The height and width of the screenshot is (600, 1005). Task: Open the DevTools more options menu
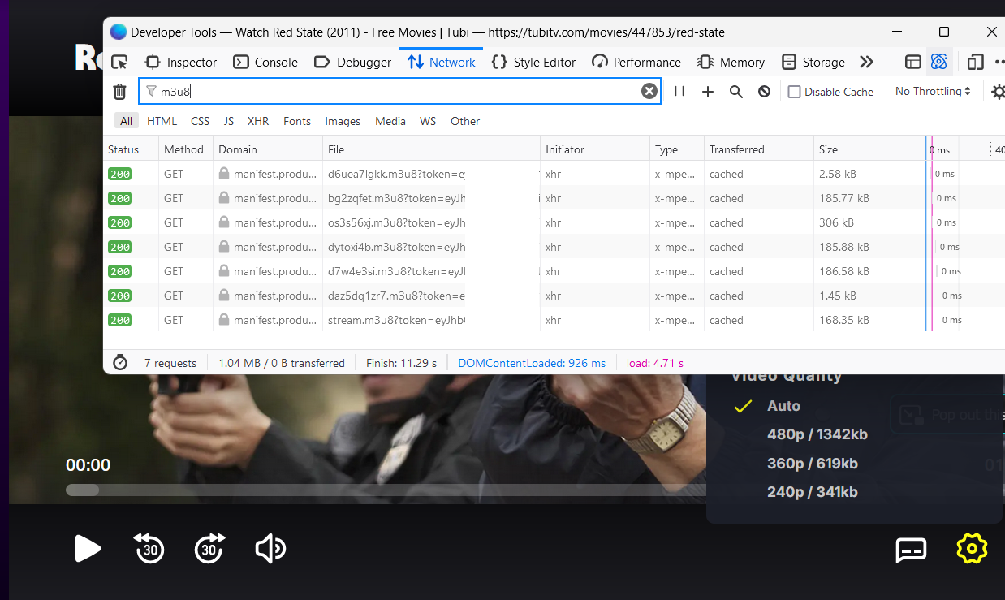point(999,62)
